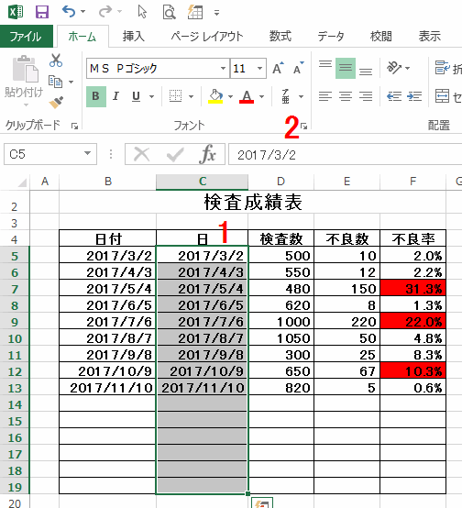Viewport: 462px width, 508px height.
Task: Open the font size dropdown
Action: pyautogui.click(x=259, y=69)
